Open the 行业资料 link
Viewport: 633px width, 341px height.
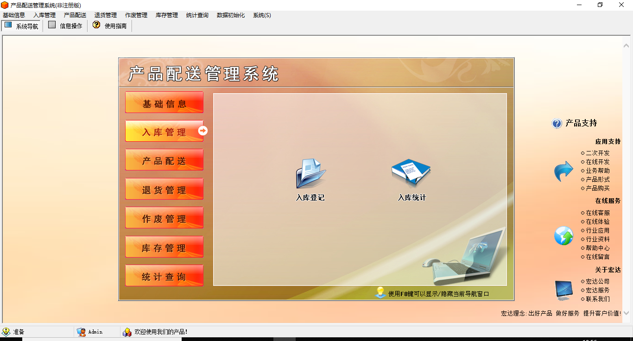[x=598, y=239]
